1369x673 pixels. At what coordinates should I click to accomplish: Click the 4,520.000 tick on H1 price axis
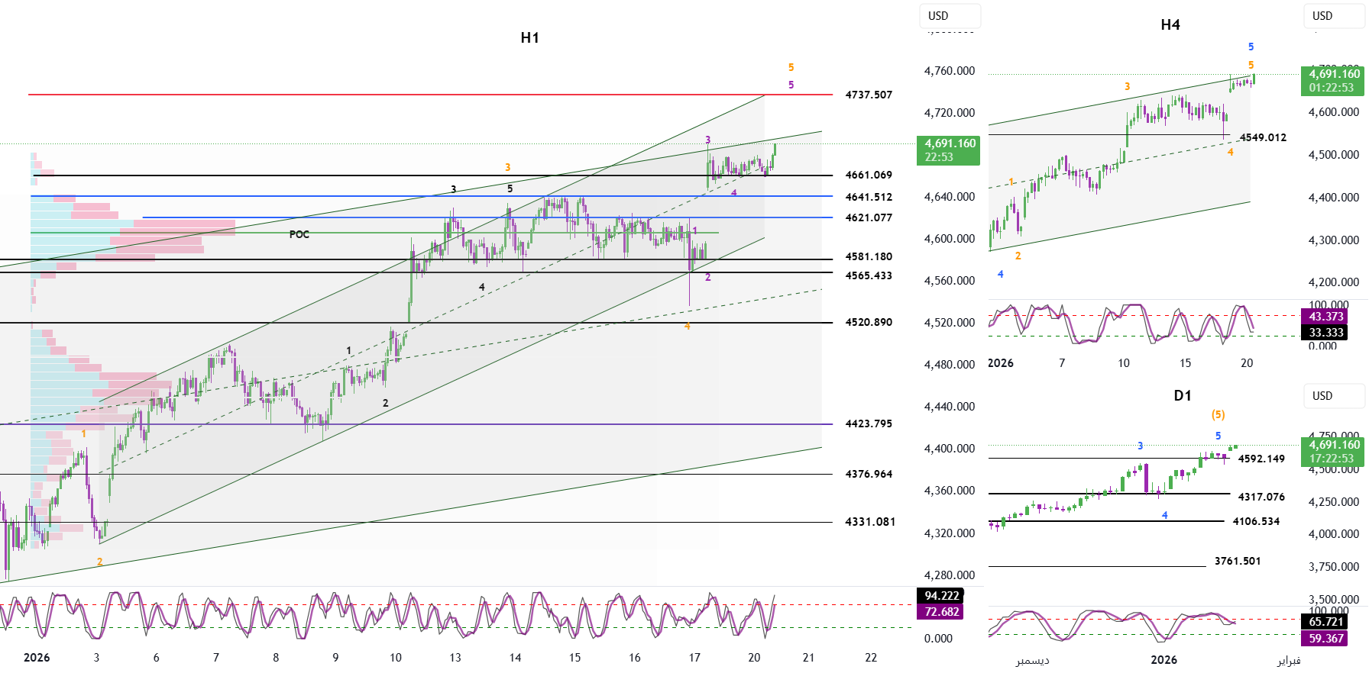point(949,323)
